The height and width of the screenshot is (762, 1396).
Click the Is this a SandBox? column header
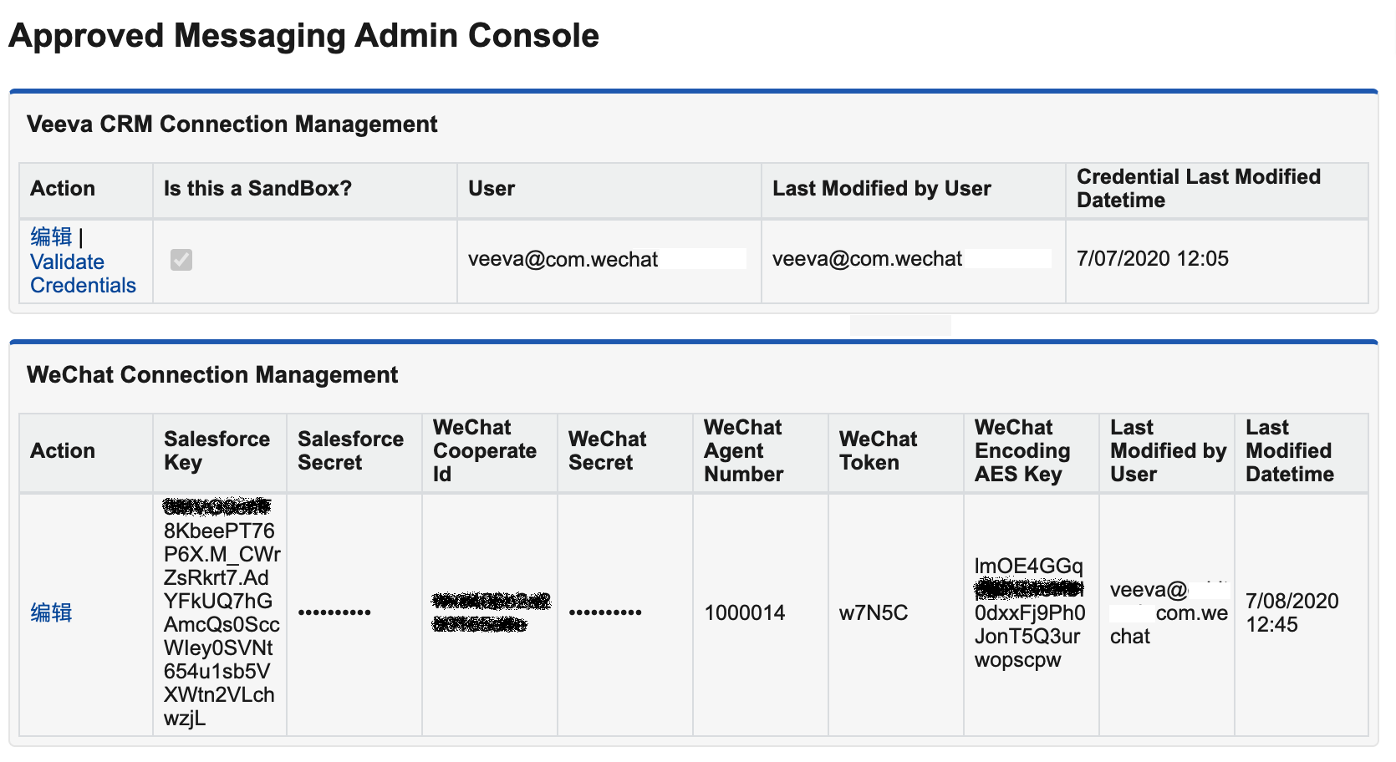click(x=257, y=189)
